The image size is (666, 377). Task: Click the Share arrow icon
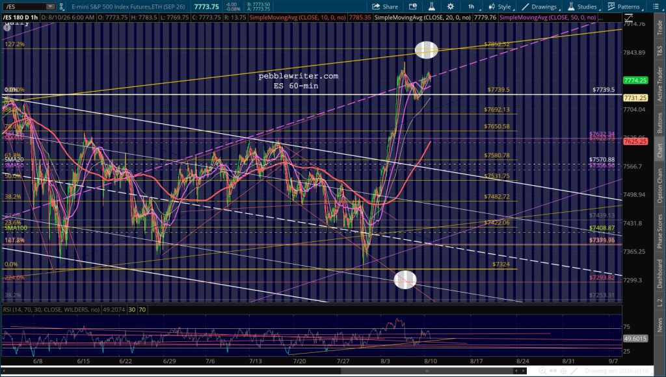(x=376, y=6)
